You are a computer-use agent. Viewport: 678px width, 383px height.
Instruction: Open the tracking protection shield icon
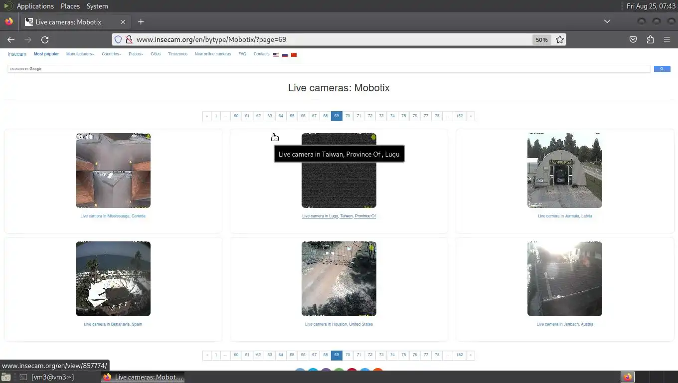(118, 39)
